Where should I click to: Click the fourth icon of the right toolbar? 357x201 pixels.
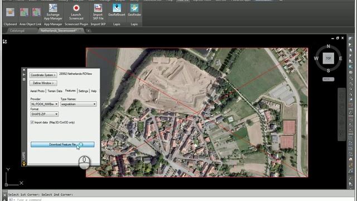pyautogui.click(x=350, y=56)
